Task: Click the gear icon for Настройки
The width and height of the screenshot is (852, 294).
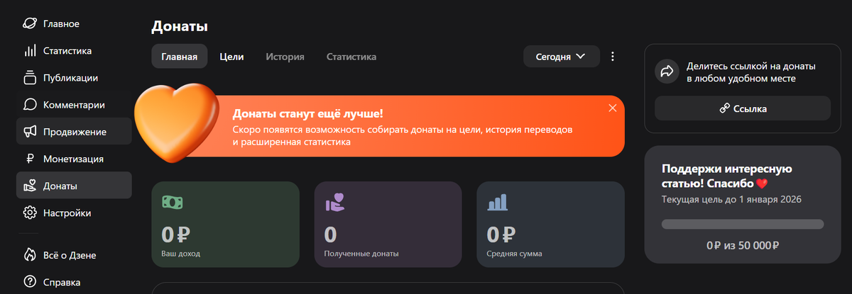Action: click(x=30, y=213)
